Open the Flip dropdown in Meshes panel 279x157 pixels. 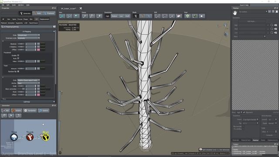coord(250,123)
